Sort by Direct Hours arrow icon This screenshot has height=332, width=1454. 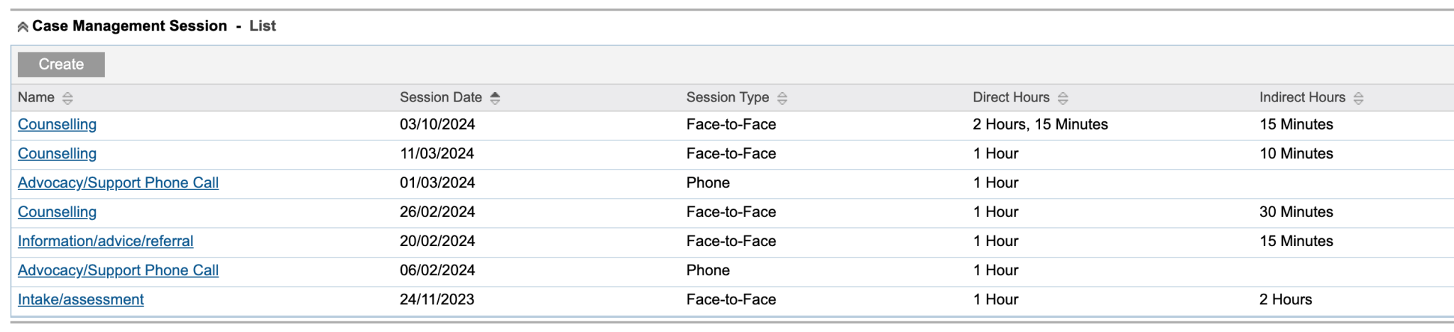point(1063,99)
